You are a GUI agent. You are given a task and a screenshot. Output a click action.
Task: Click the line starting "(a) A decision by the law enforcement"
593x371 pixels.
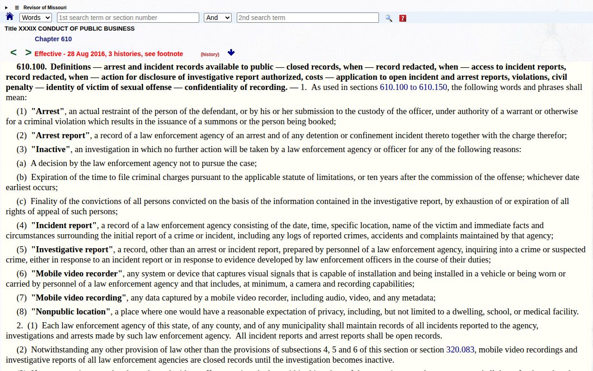pos(137,163)
